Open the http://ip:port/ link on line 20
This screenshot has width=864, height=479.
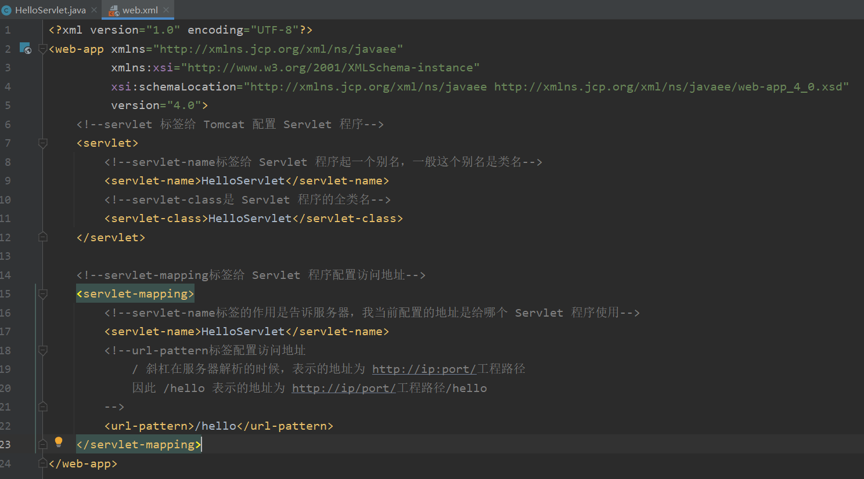tap(343, 388)
